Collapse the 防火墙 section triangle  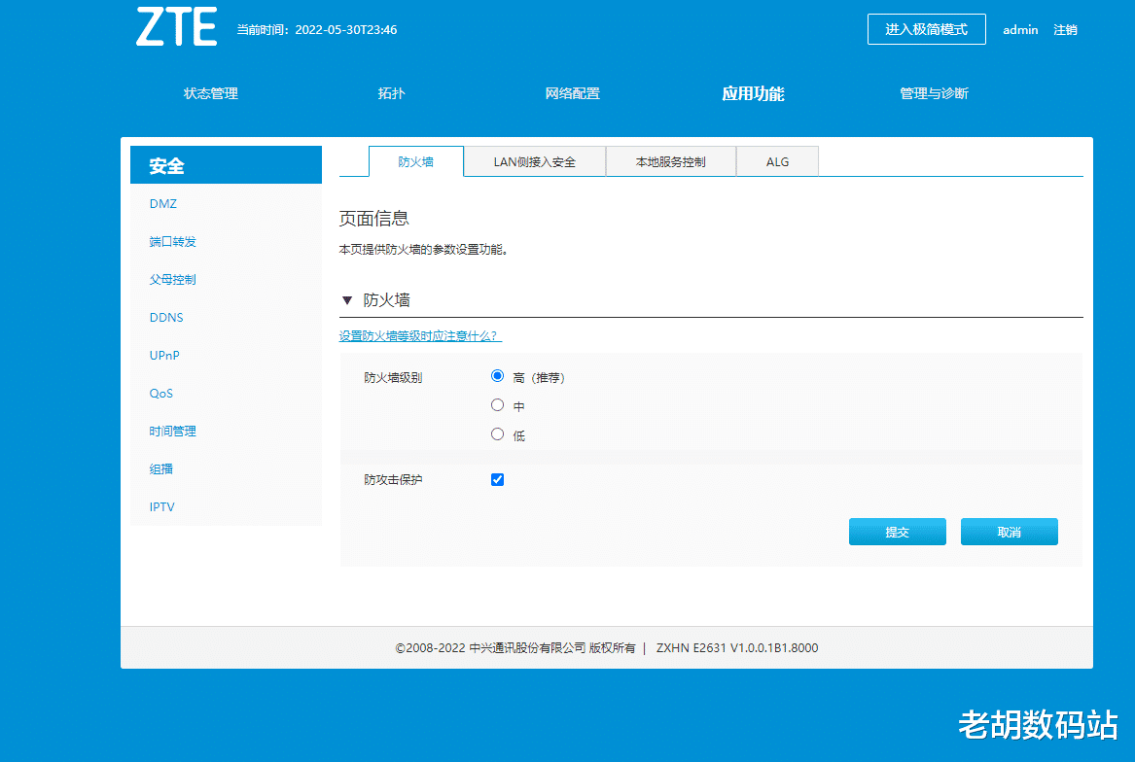[347, 300]
